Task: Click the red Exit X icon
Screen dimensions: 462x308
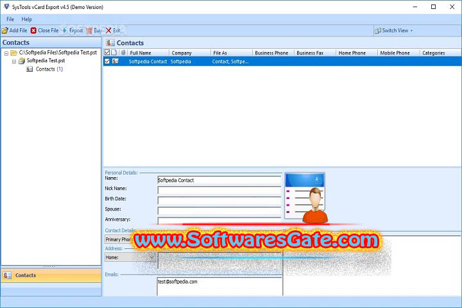Action: tap(108, 30)
